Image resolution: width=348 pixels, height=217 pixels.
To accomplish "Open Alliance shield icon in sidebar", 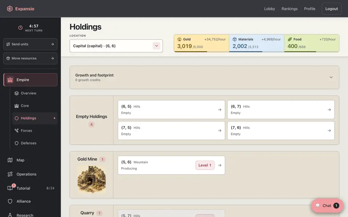I will [x=10, y=201].
